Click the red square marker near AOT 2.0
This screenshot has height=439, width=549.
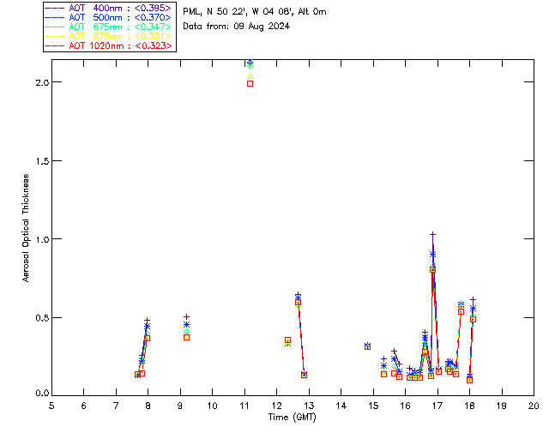pos(250,84)
